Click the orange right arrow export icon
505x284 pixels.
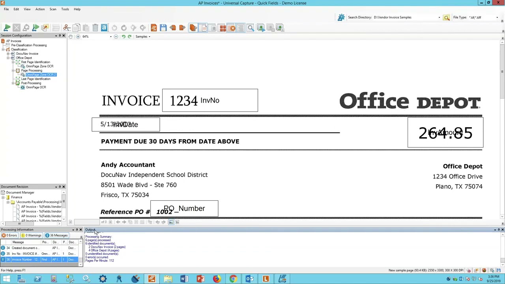182,28
